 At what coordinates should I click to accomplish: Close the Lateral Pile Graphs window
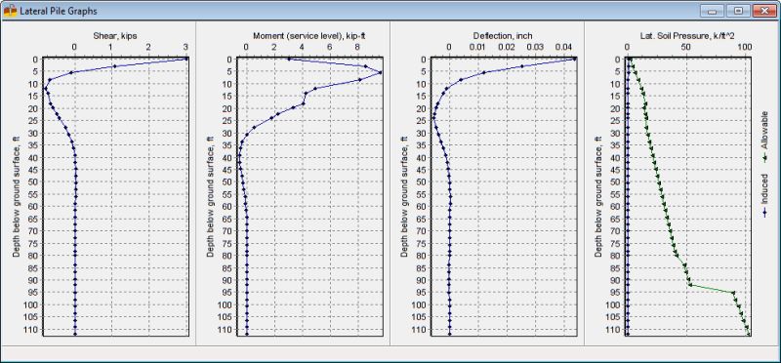(764, 11)
